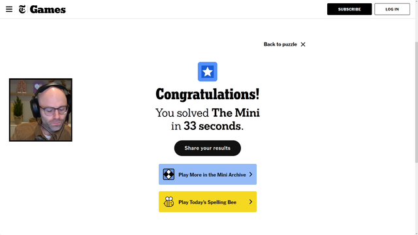Click the 33 seconds result text

click(212, 126)
